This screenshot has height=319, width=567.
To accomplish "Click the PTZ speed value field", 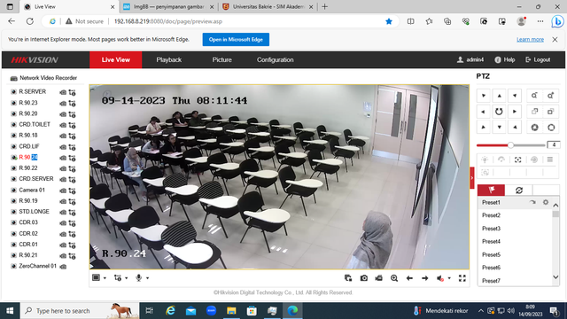I will pyautogui.click(x=554, y=145).
